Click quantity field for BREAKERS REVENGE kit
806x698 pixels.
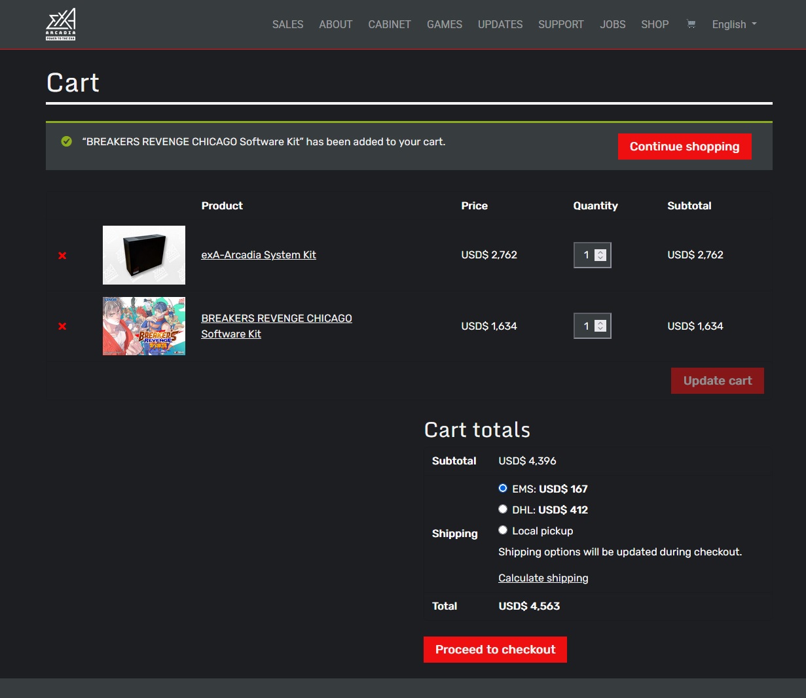[x=592, y=326]
